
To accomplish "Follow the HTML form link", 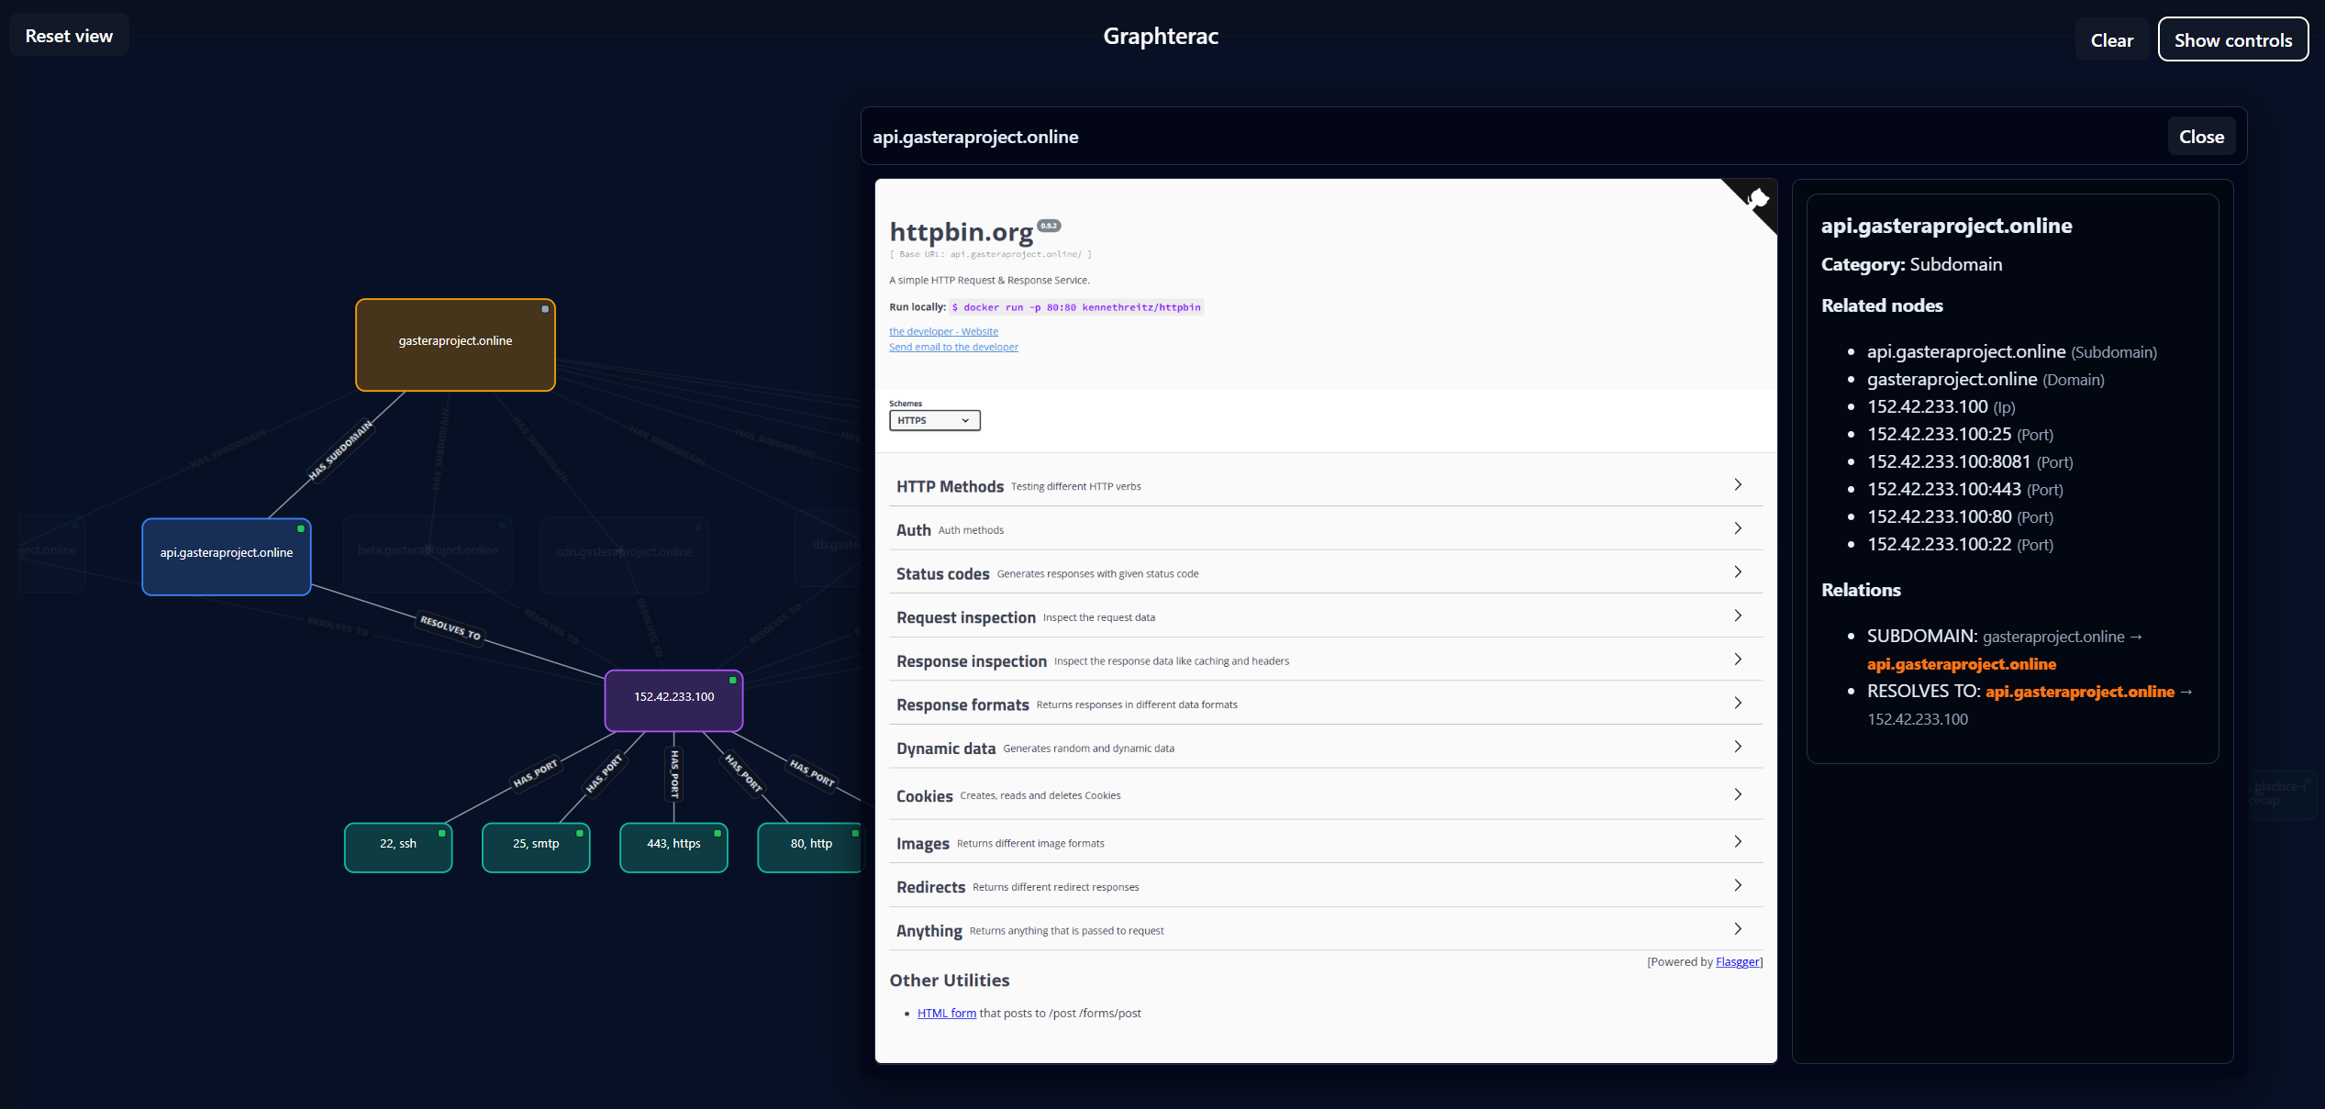I will coord(946,1013).
